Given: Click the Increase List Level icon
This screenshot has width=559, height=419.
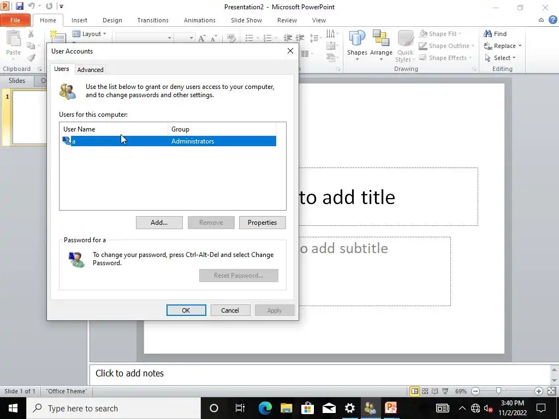Looking at the screenshot, I should tap(300, 38).
